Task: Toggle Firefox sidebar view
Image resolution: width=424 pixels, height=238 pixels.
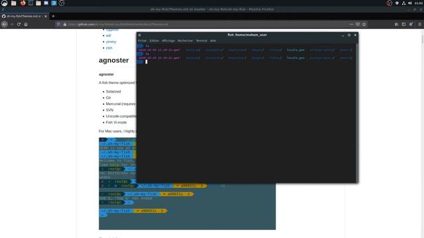Action: [403, 24]
